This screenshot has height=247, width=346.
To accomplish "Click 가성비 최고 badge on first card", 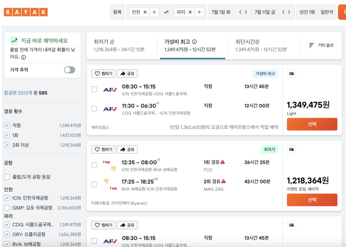I will (265, 74).
